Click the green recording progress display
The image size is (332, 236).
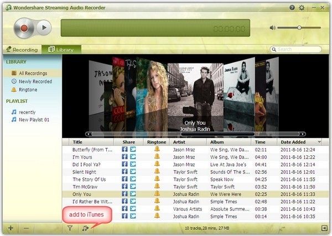[155, 28]
